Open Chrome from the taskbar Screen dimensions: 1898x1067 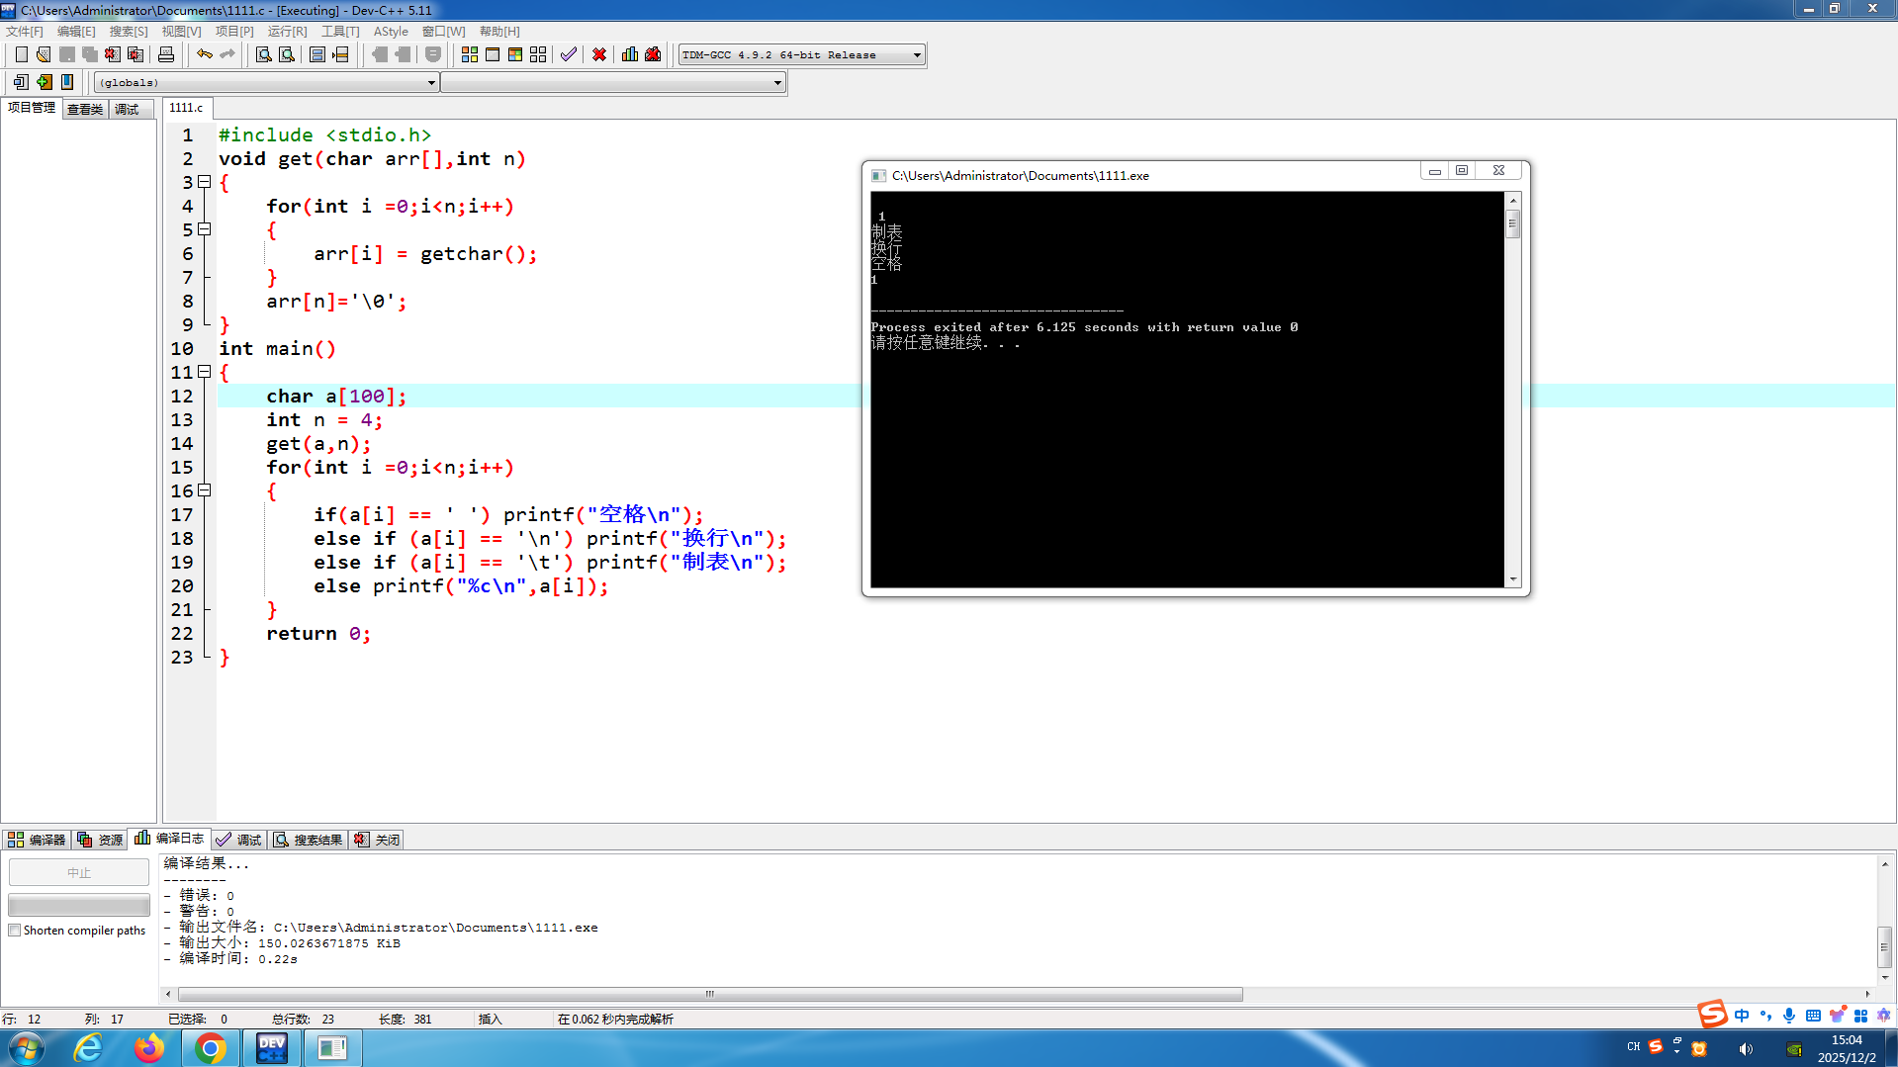coord(210,1048)
